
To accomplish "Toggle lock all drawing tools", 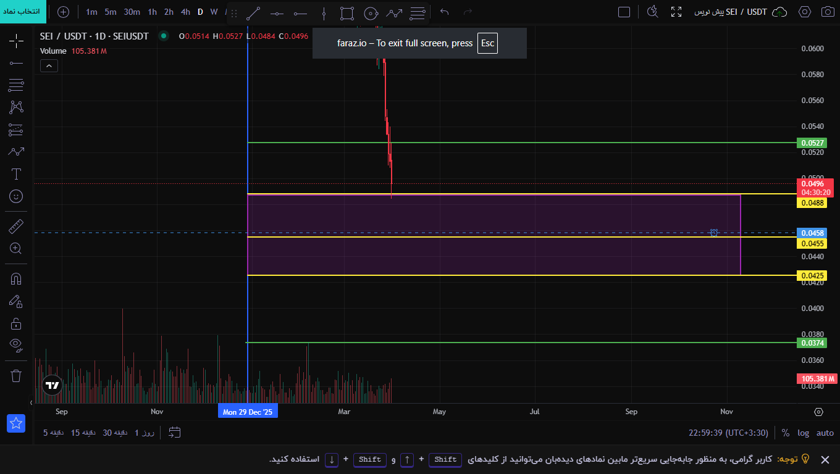I will [16, 323].
